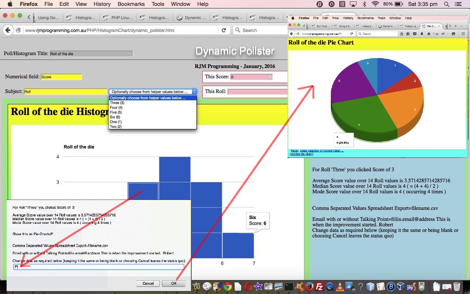
Task: Reload the page using the refresh icon
Action: pos(224,30)
